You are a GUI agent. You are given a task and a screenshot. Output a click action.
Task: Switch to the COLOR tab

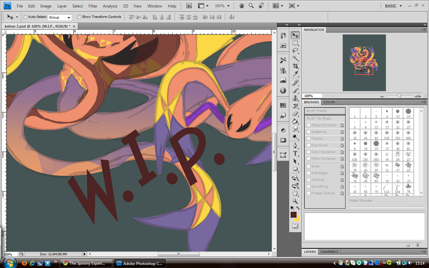click(x=329, y=102)
